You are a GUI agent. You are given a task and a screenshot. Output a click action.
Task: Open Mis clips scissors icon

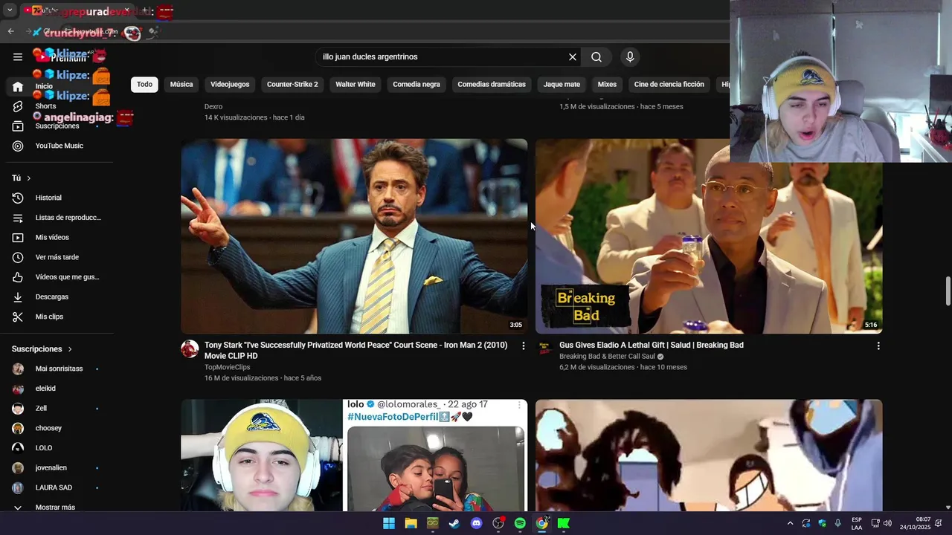click(18, 317)
